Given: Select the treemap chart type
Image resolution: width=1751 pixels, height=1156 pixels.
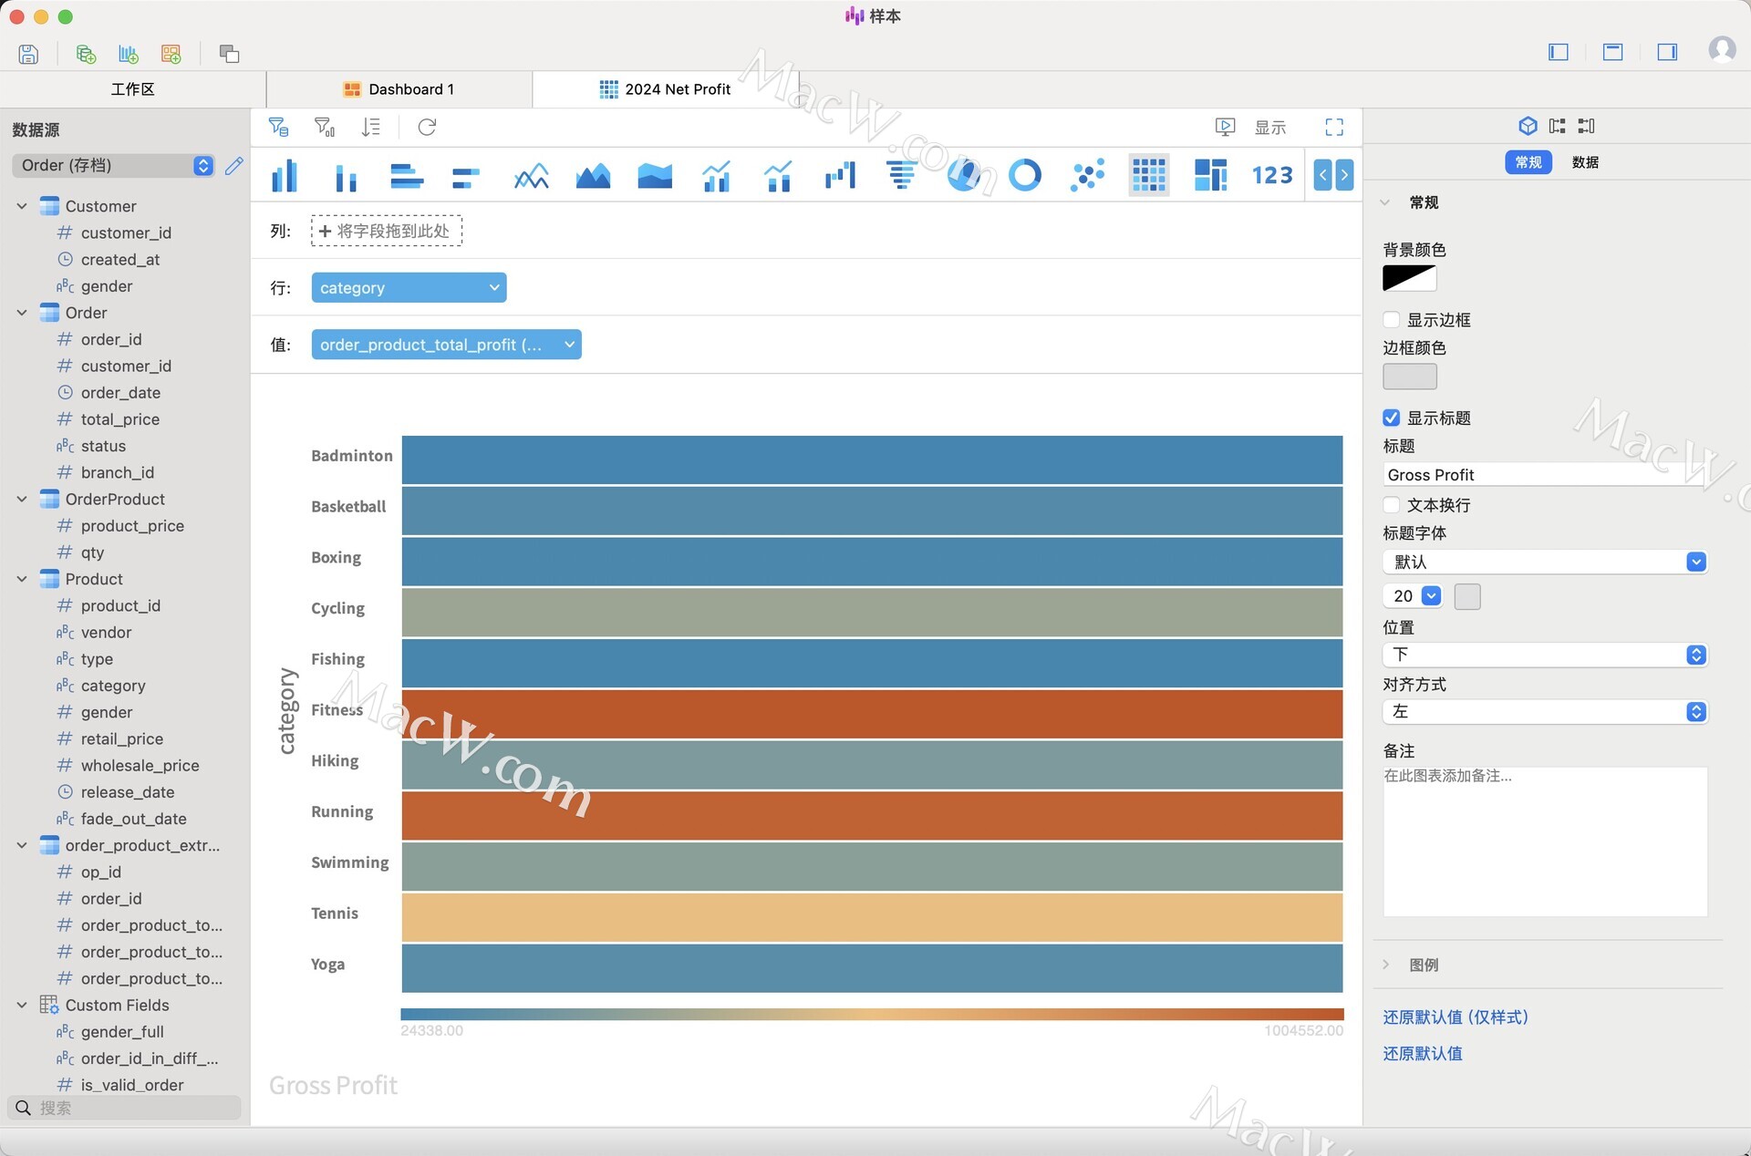Looking at the screenshot, I should (1210, 174).
